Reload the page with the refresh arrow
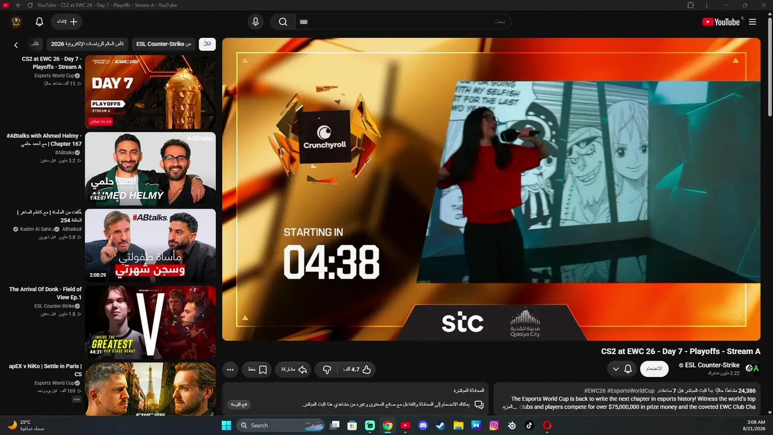Image resolution: width=773 pixels, height=435 pixels. click(x=30, y=5)
